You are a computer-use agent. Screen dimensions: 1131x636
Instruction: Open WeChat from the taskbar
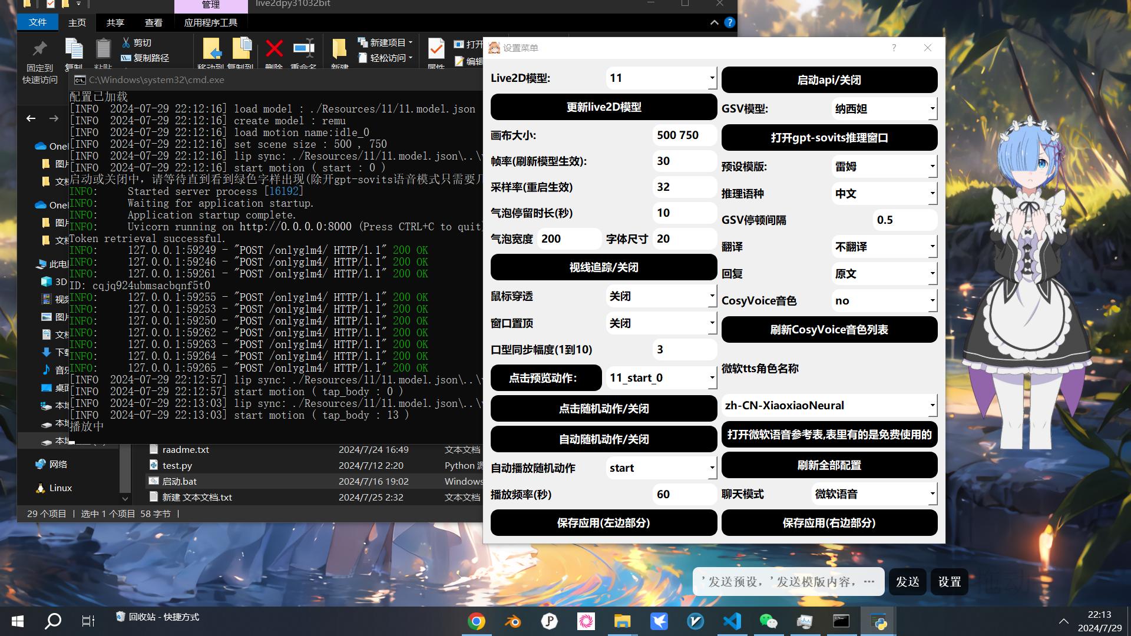click(768, 621)
